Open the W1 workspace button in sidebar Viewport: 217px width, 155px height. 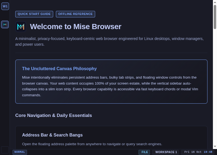click(x=5, y=6)
